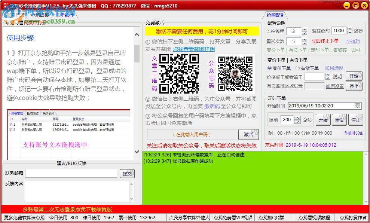The height and width of the screenshot is (223, 370).
Task: Click 立即终止下单 to terminate ordering
Action: [325, 40]
